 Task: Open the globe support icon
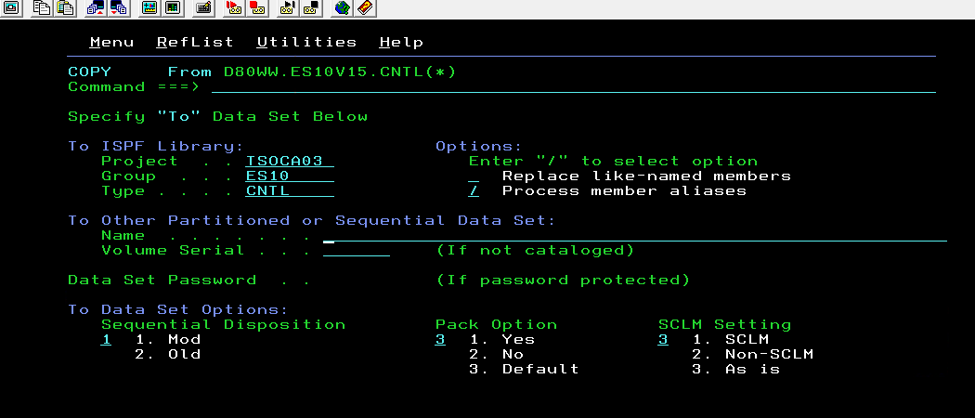pyautogui.click(x=342, y=8)
